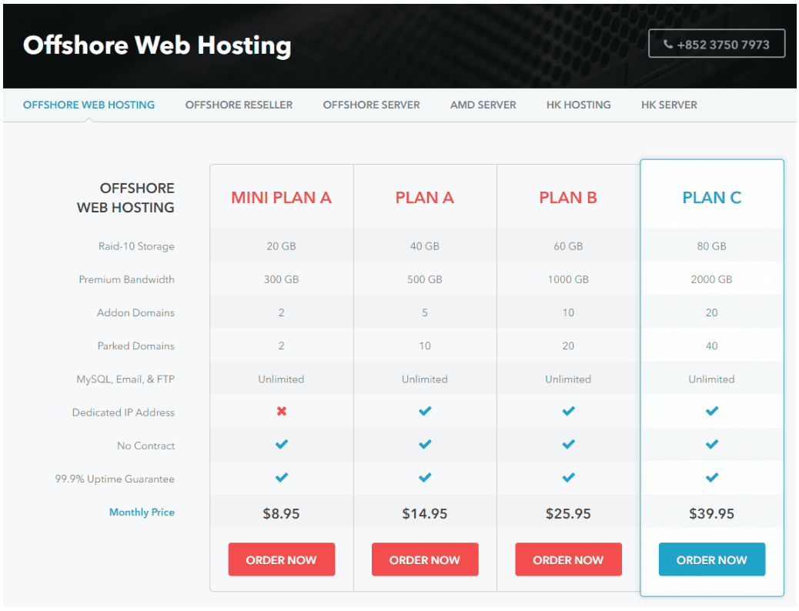Click the 60 GB storage value
Viewport: 799px width, 611px height.
(x=568, y=246)
